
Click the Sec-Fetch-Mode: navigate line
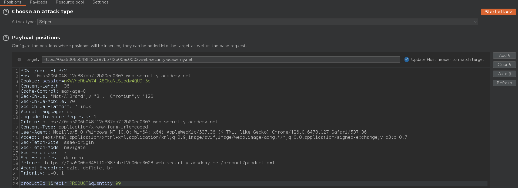pyautogui.click(x=53, y=148)
